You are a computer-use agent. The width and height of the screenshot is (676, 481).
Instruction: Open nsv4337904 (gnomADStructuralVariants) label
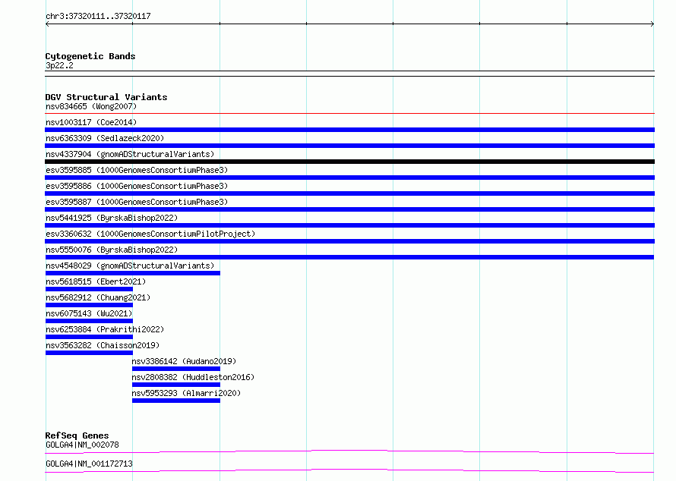click(x=130, y=154)
